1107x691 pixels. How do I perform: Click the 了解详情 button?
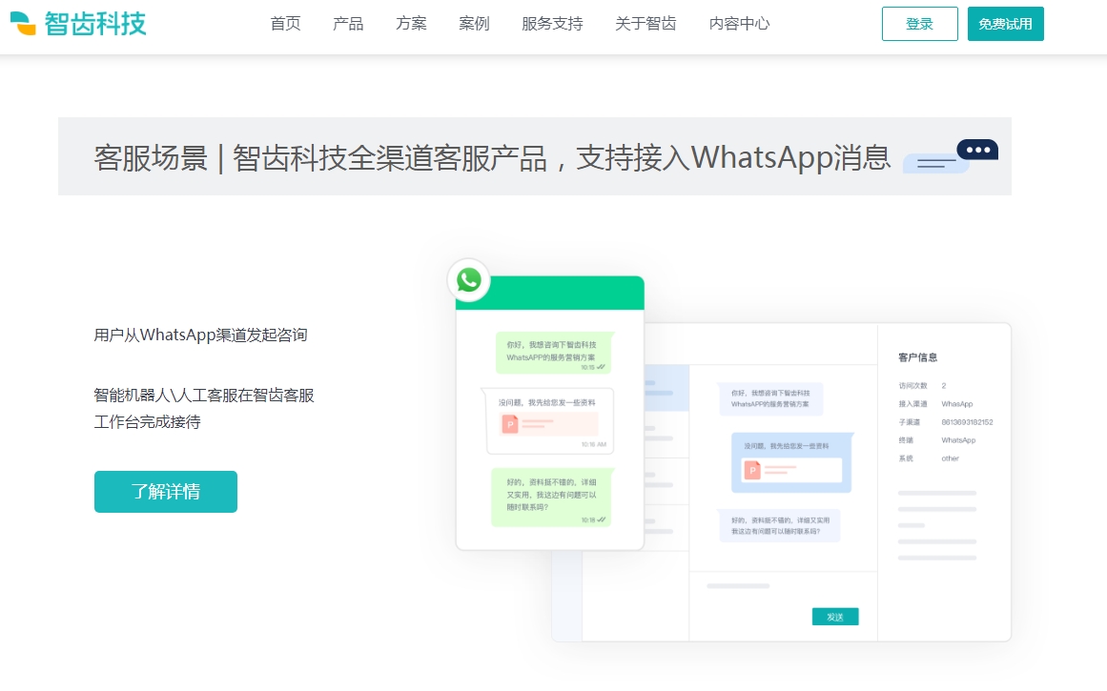166,492
